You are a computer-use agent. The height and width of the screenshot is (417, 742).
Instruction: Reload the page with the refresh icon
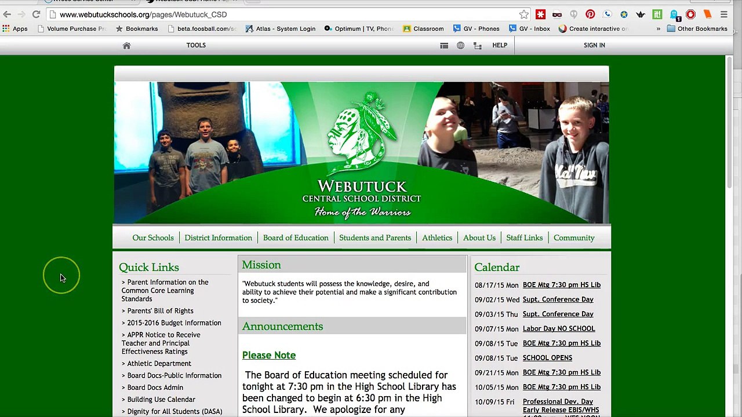pos(36,14)
